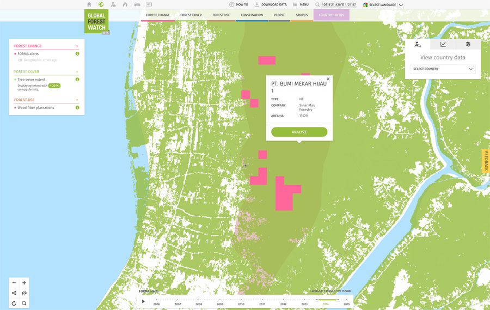
Task: Open the Country Layers tab
Action: (x=332, y=15)
